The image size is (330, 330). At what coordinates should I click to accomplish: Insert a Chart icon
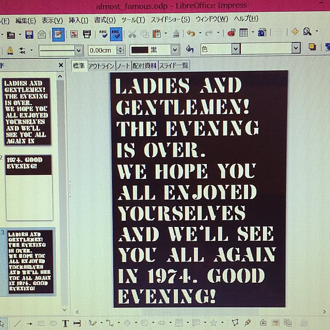(232, 33)
